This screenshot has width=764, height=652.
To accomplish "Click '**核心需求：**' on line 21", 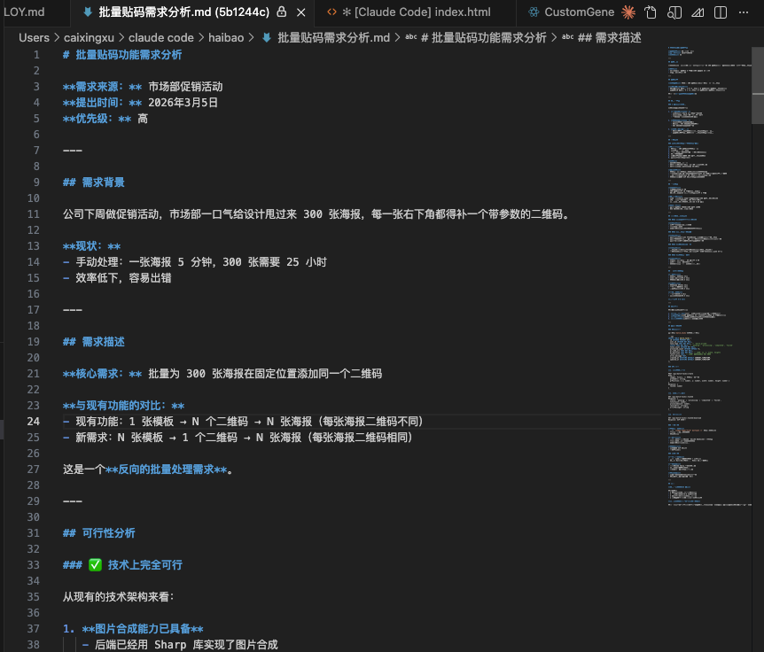I will click(102, 374).
